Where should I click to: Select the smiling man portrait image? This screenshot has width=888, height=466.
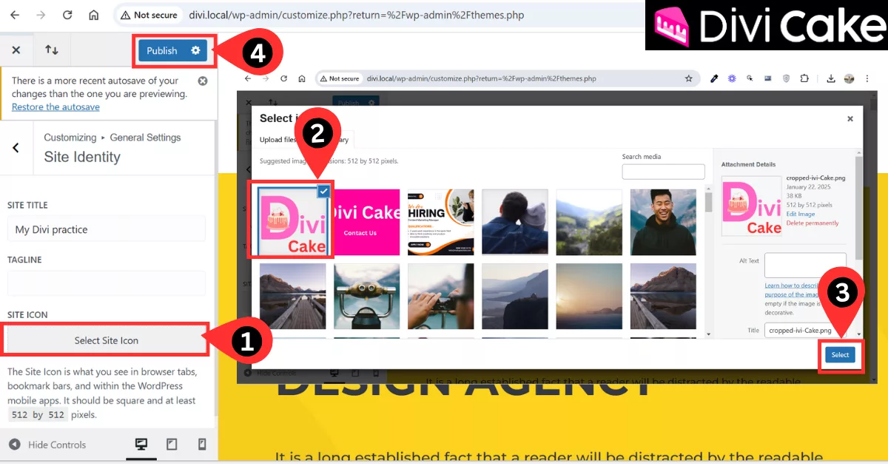(x=663, y=222)
